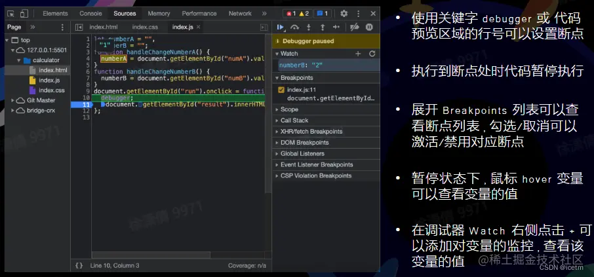Select the Sources tab
594x277 pixels.
pyautogui.click(x=125, y=14)
